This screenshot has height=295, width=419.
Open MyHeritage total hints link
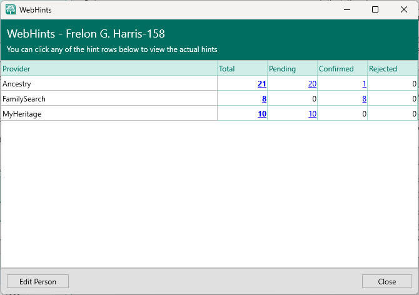coord(261,113)
